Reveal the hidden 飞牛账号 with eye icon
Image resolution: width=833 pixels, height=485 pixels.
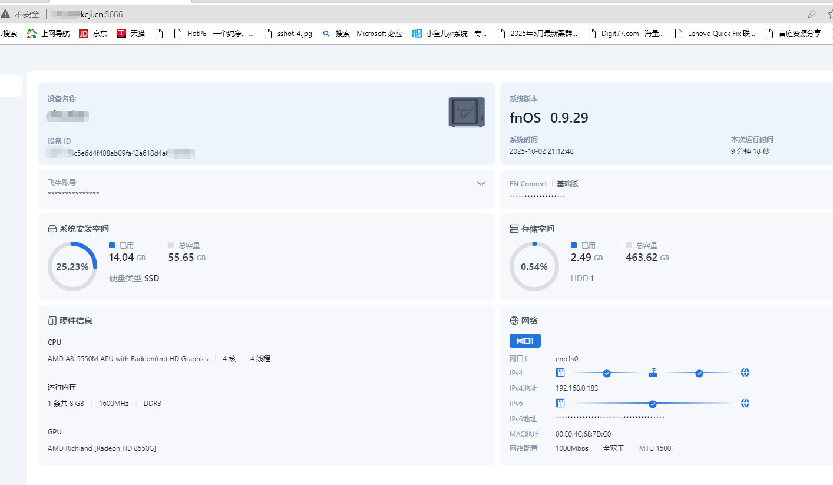pyautogui.click(x=481, y=183)
